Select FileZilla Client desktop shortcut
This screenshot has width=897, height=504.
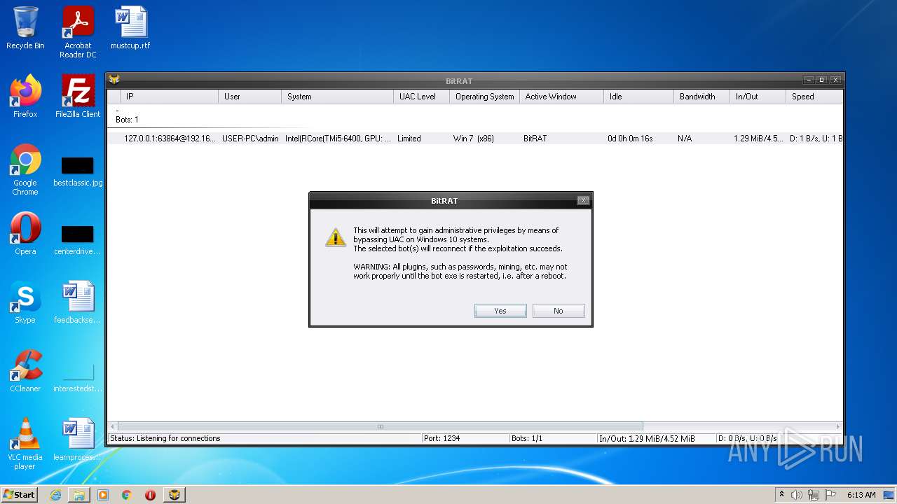point(78,97)
